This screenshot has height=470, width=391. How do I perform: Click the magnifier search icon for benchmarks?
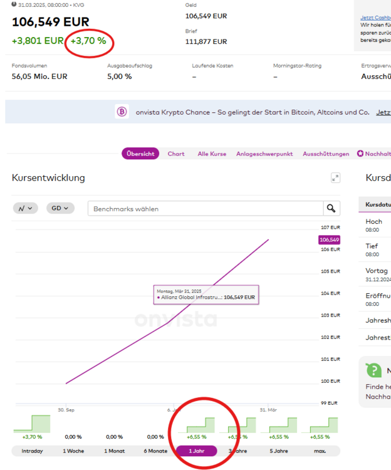pyautogui.click(x=331, y=208)
